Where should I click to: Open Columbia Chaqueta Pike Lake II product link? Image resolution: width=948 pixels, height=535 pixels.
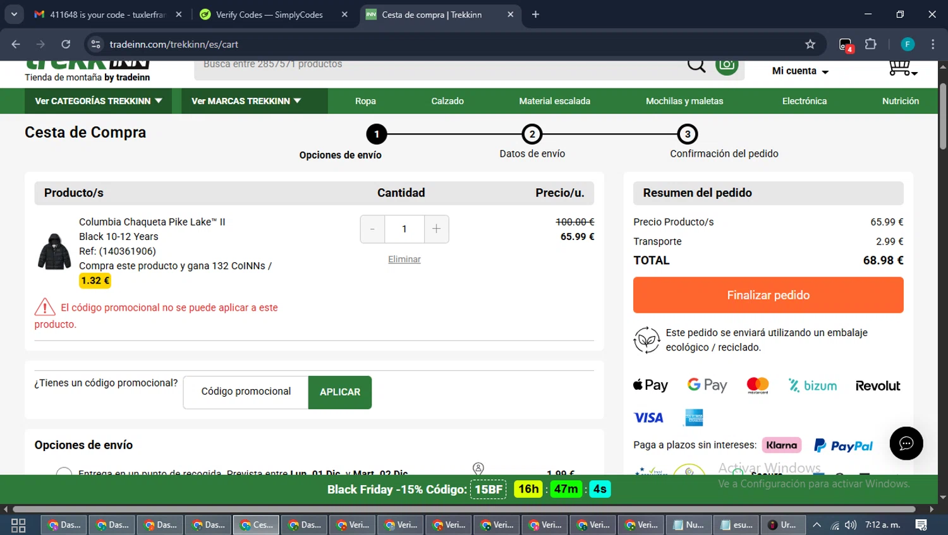tap(152, 222)
